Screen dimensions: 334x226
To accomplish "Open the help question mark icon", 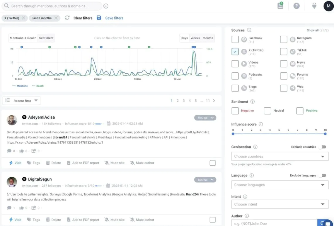I will point(296,6).
